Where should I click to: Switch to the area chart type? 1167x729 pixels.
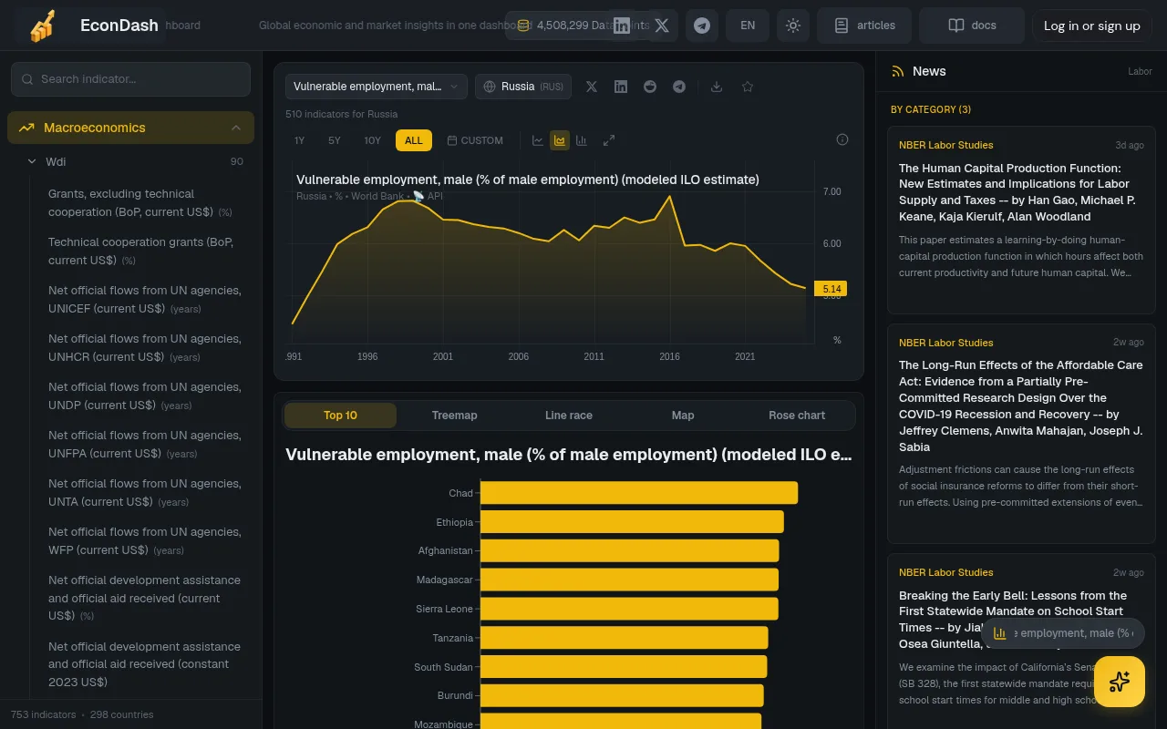pyautogui.click(x=560, y=140)
